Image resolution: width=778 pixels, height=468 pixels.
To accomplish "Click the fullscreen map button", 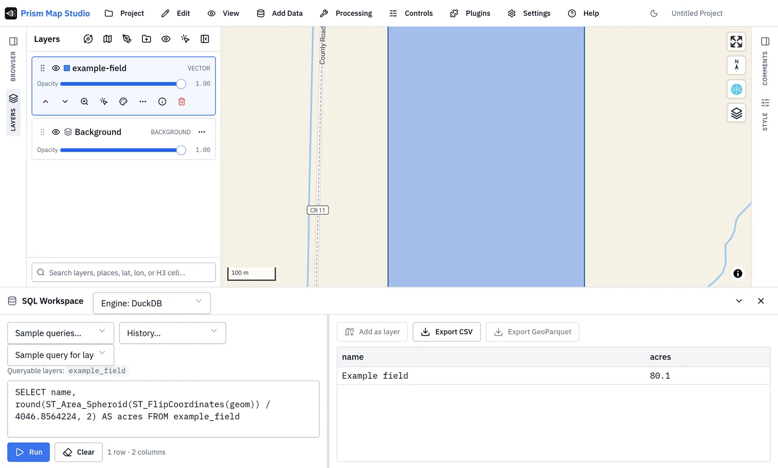I will pos(737,41).
